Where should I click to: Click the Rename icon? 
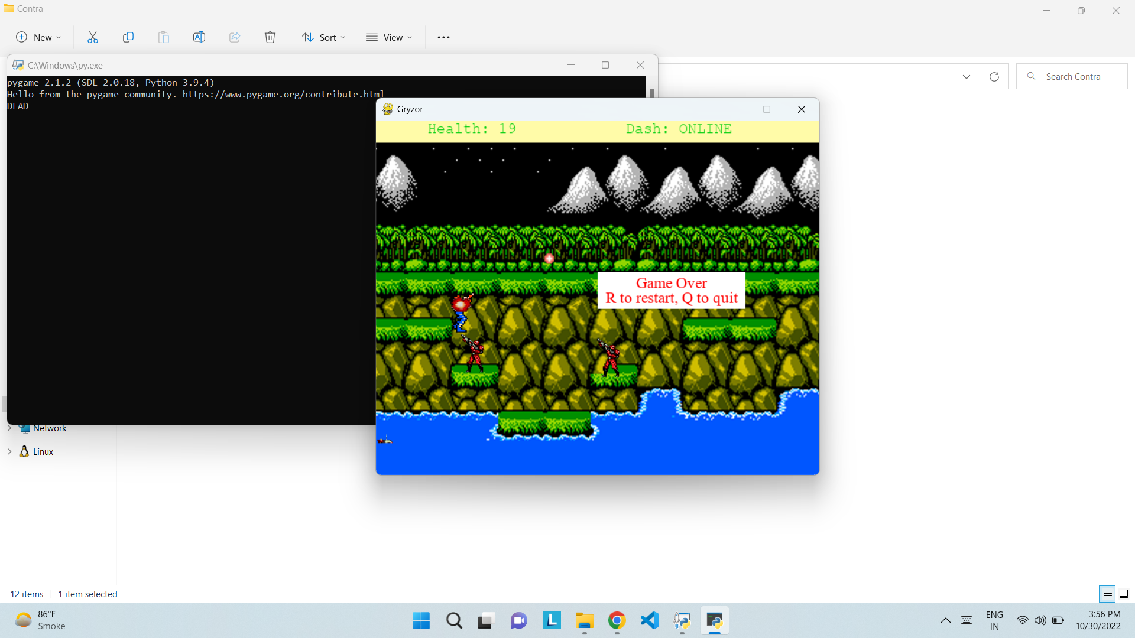[x=199, y=37]
